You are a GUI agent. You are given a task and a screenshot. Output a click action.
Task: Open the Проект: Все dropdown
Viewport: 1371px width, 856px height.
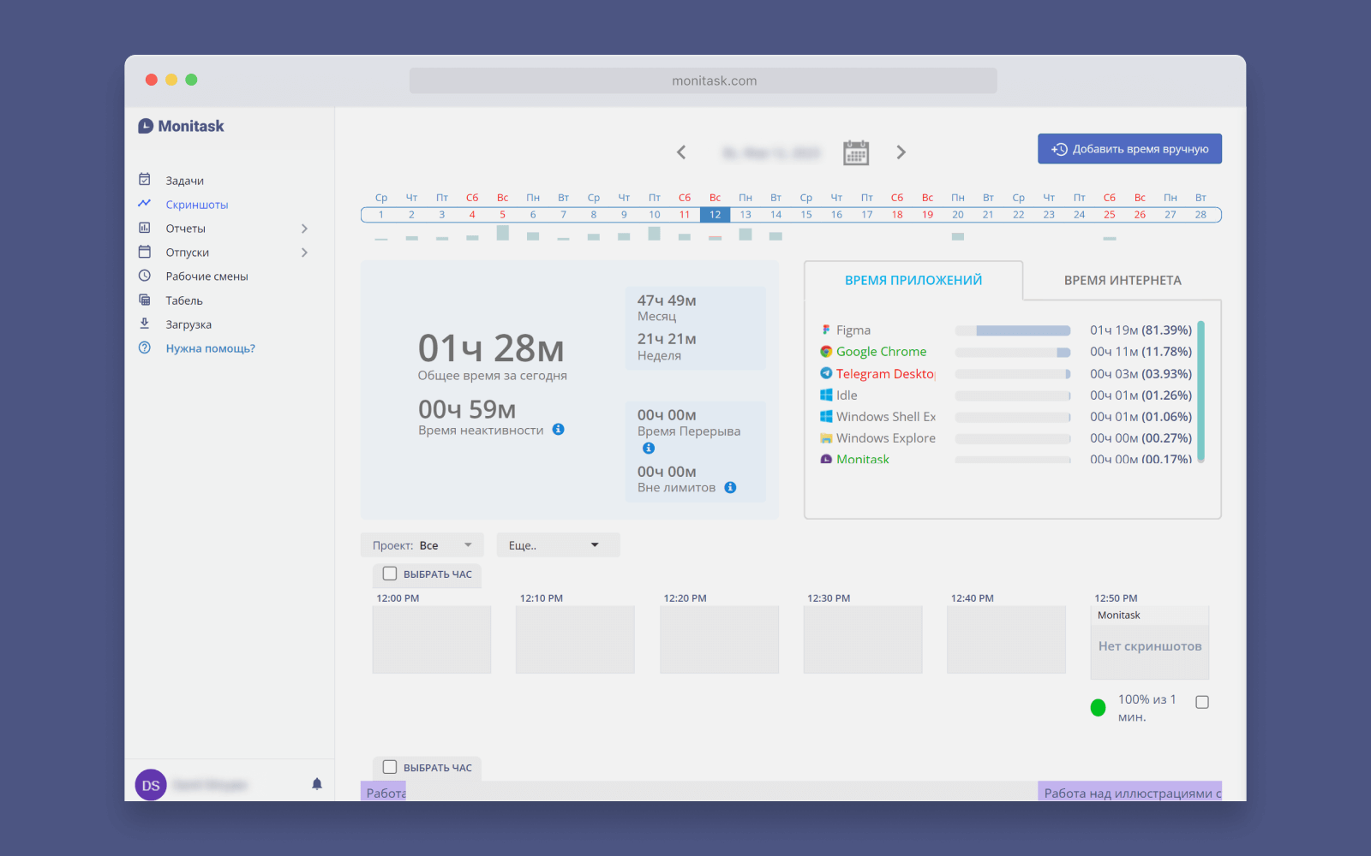click(x=422, y=545)
